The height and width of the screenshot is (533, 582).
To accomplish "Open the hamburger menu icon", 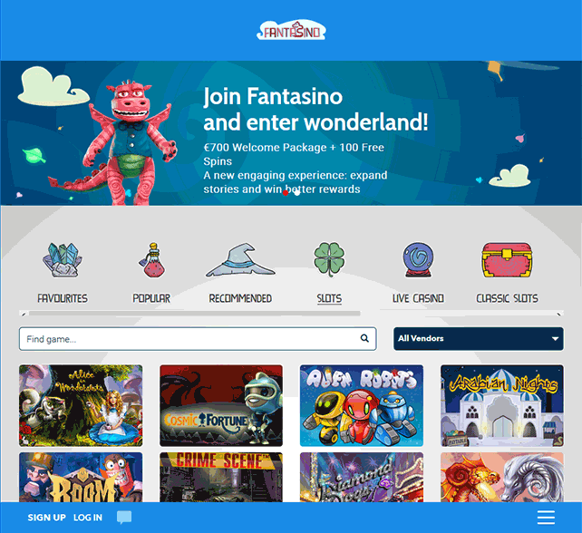I will click(546, 518).
